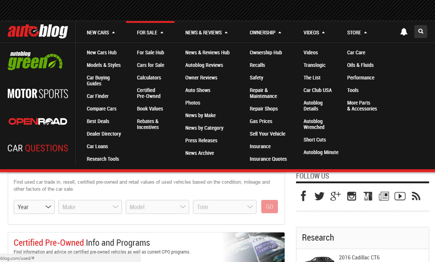Visit the Facebook follow icon

pos(303,196)
